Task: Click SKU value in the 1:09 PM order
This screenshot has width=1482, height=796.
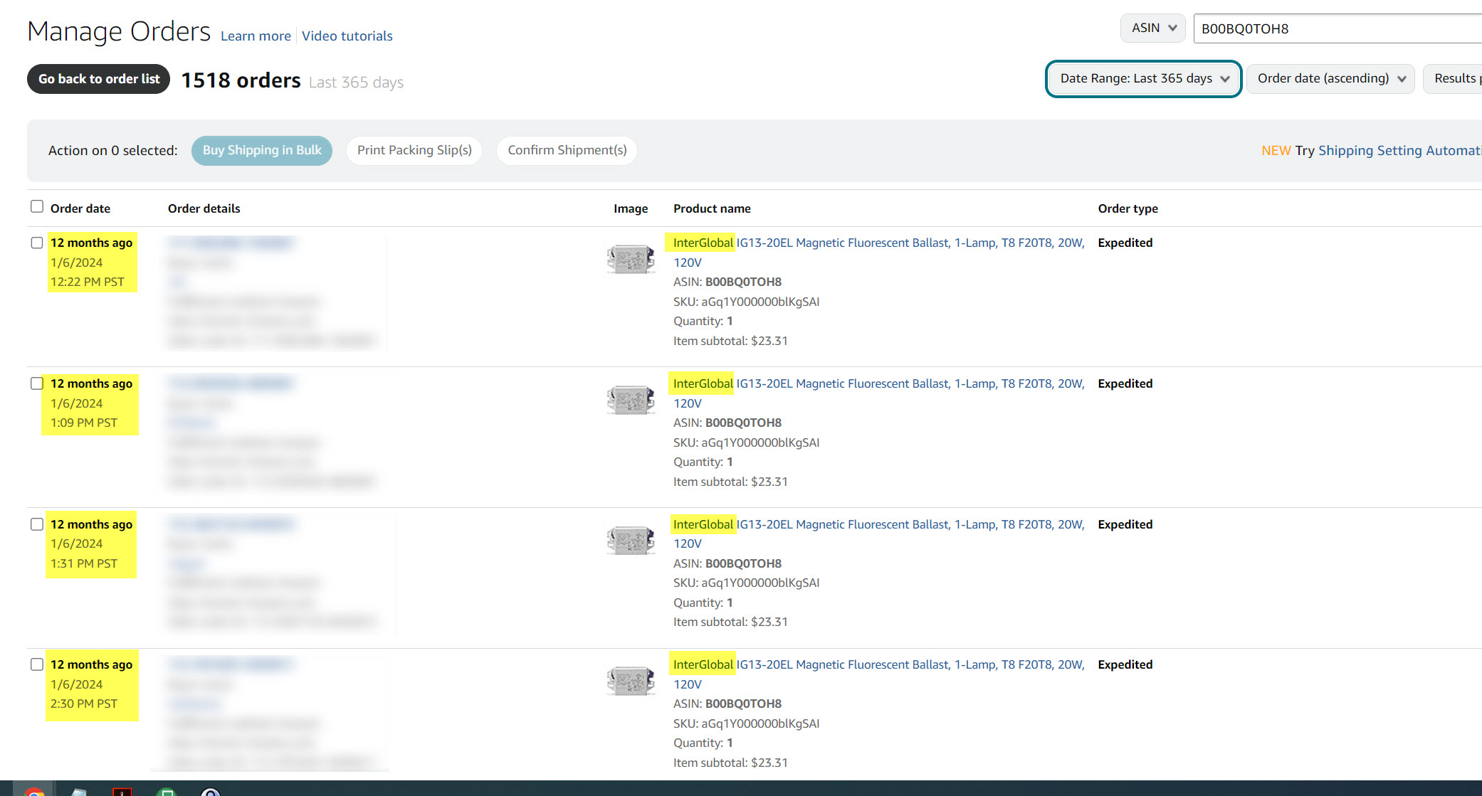Action: tap(760, 442)
